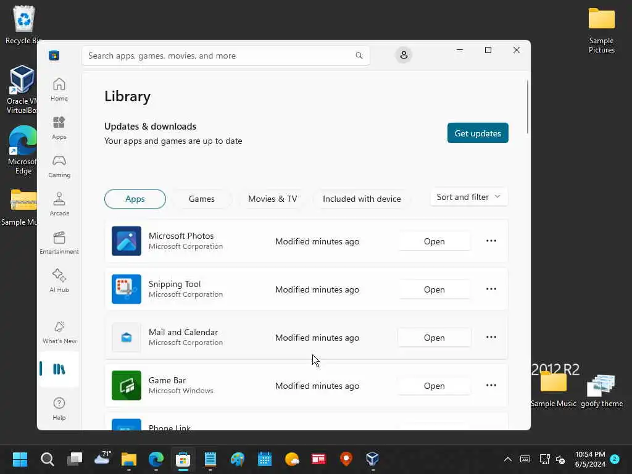
Task: Click the Library vertical scrollbar
Action: [x=527, y=107]
